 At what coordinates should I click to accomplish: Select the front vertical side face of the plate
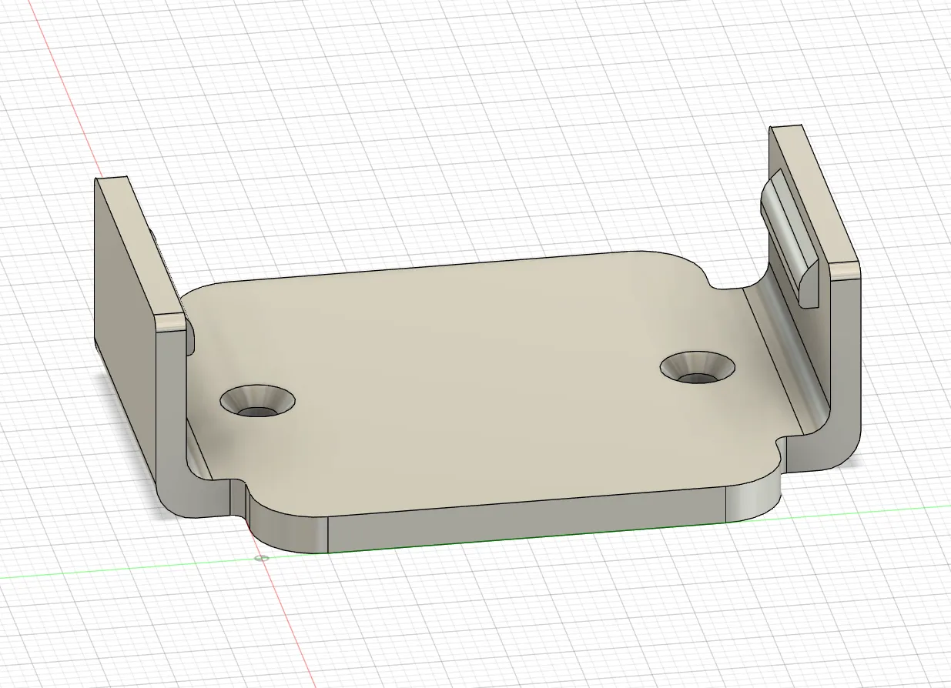[x=527, y=518]
